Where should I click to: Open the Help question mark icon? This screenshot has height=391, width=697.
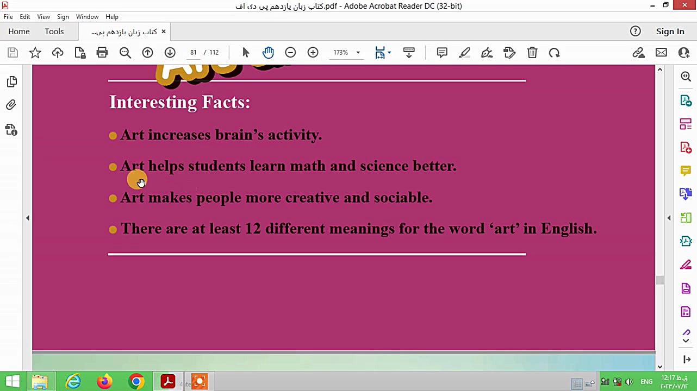(636, 31)
